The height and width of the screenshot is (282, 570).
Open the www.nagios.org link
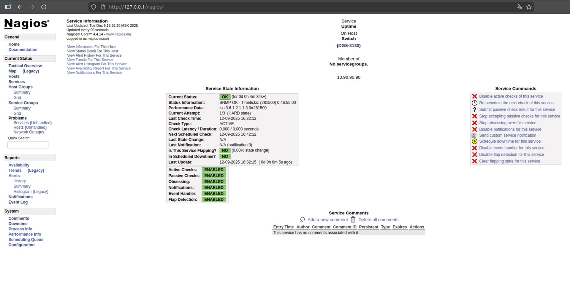tap(118, 34)
